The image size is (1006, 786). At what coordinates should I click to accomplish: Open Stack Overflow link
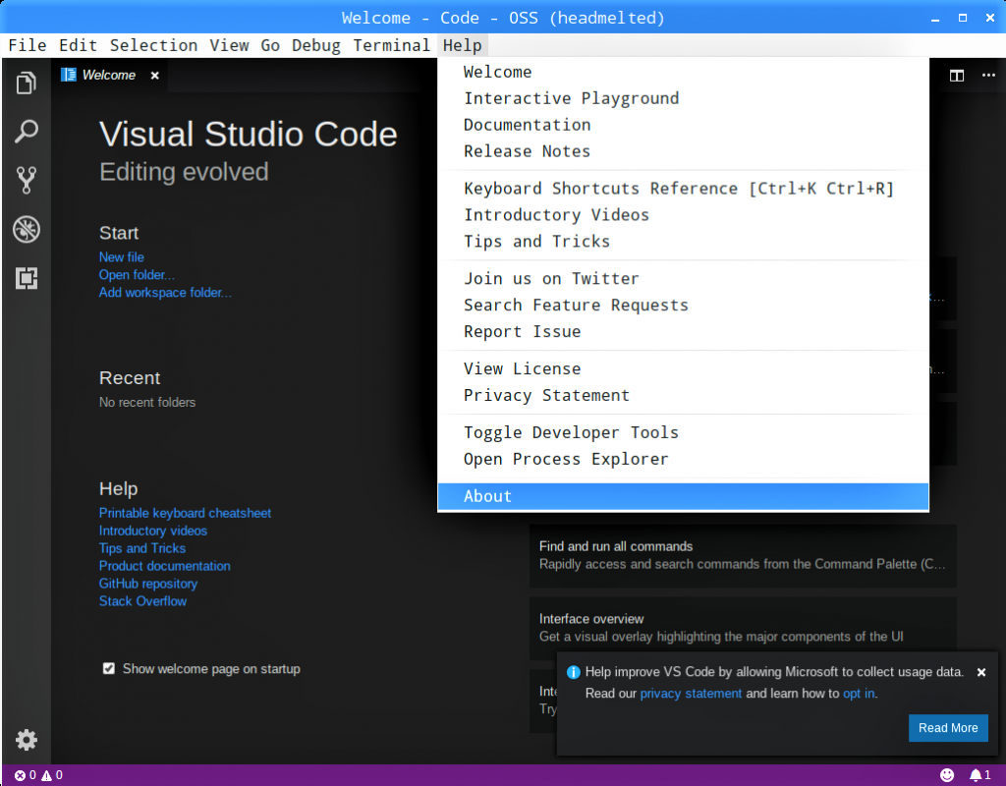[142, 601]
